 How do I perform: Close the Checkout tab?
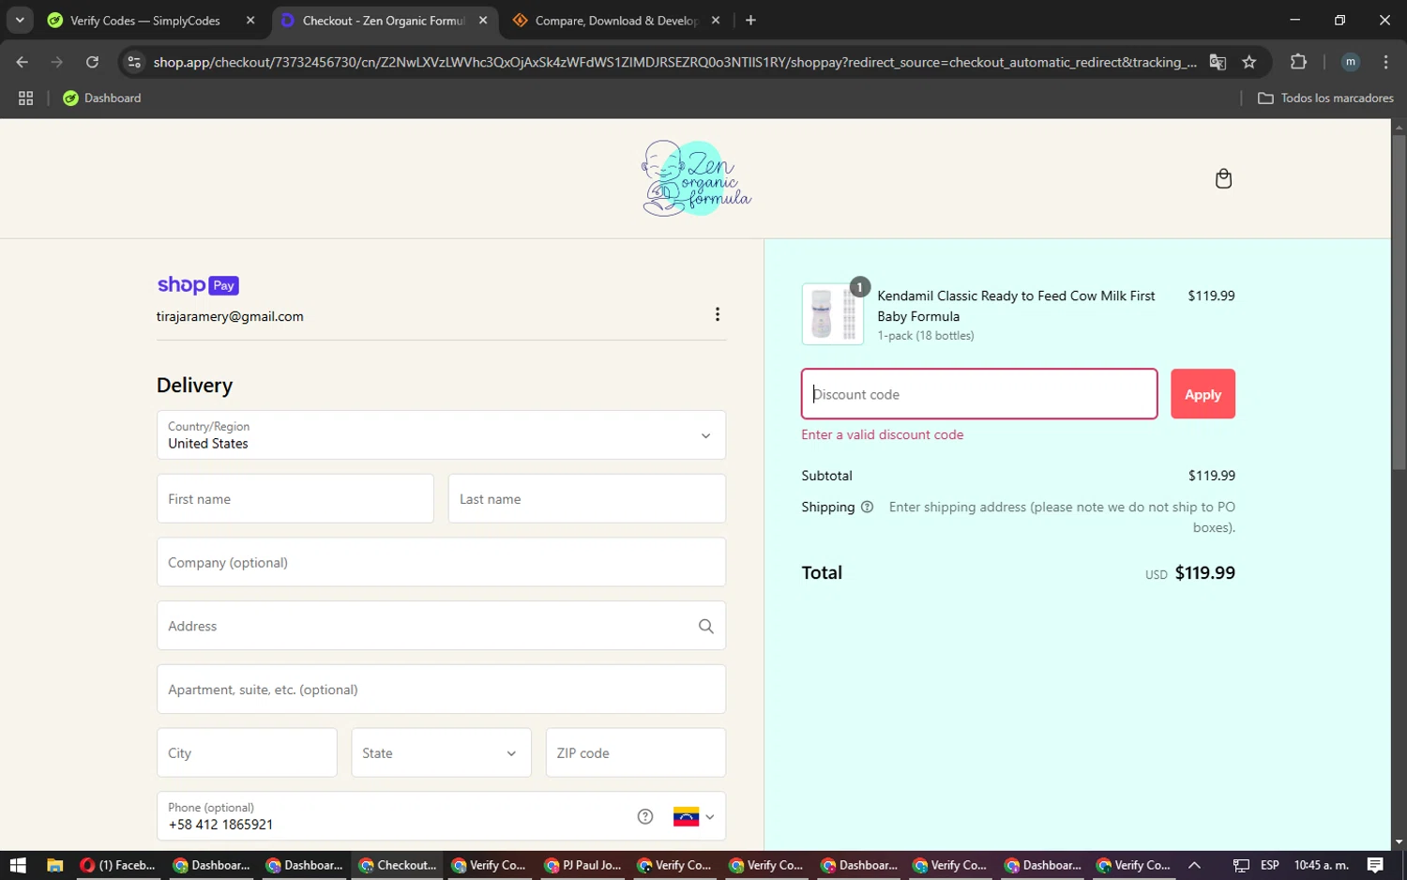483,20
